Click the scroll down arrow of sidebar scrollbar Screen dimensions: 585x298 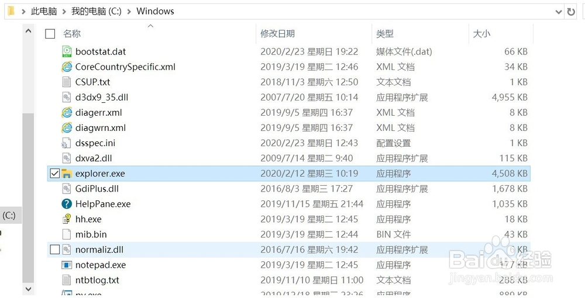pos(28,289)
